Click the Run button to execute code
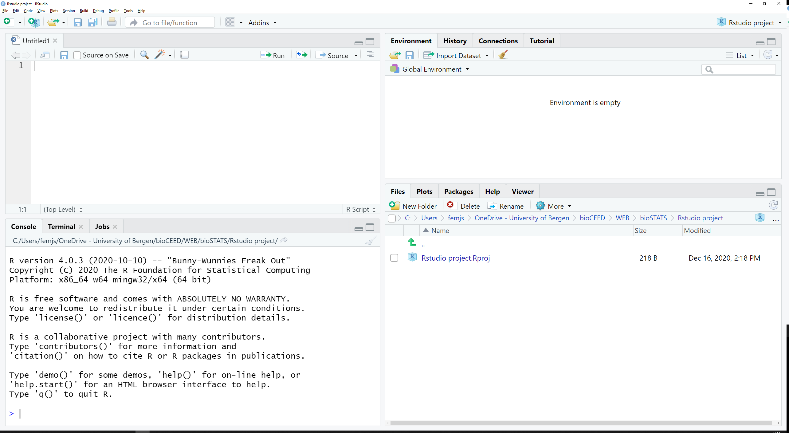 coord(272,55)
